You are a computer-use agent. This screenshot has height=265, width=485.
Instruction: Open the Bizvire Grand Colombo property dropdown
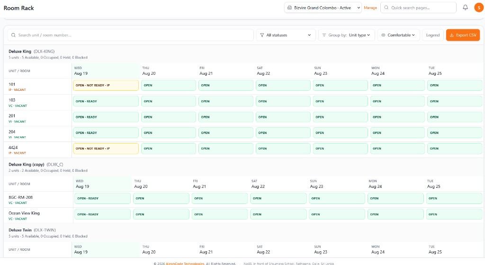(x=323, y=8)
